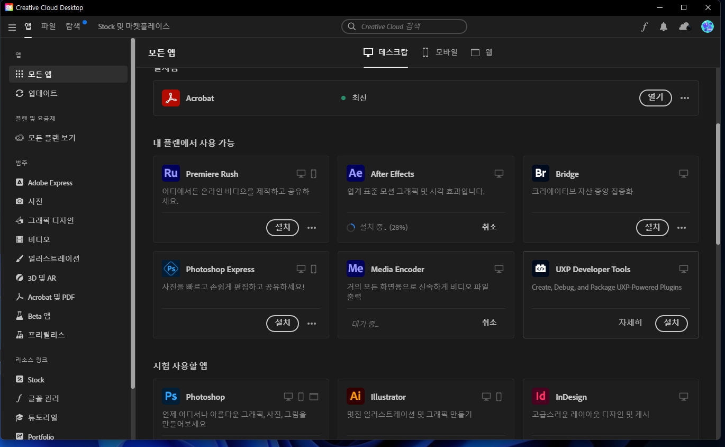
Task: Open the 그래픽 디자인 category
Action: (x=68, y=221)
